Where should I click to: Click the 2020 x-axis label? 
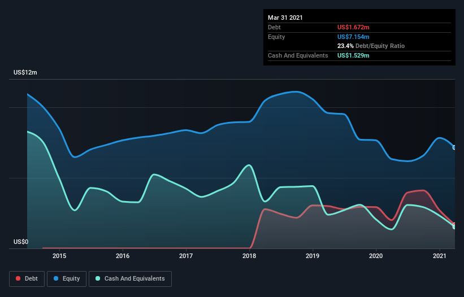[x=376, y=256]
